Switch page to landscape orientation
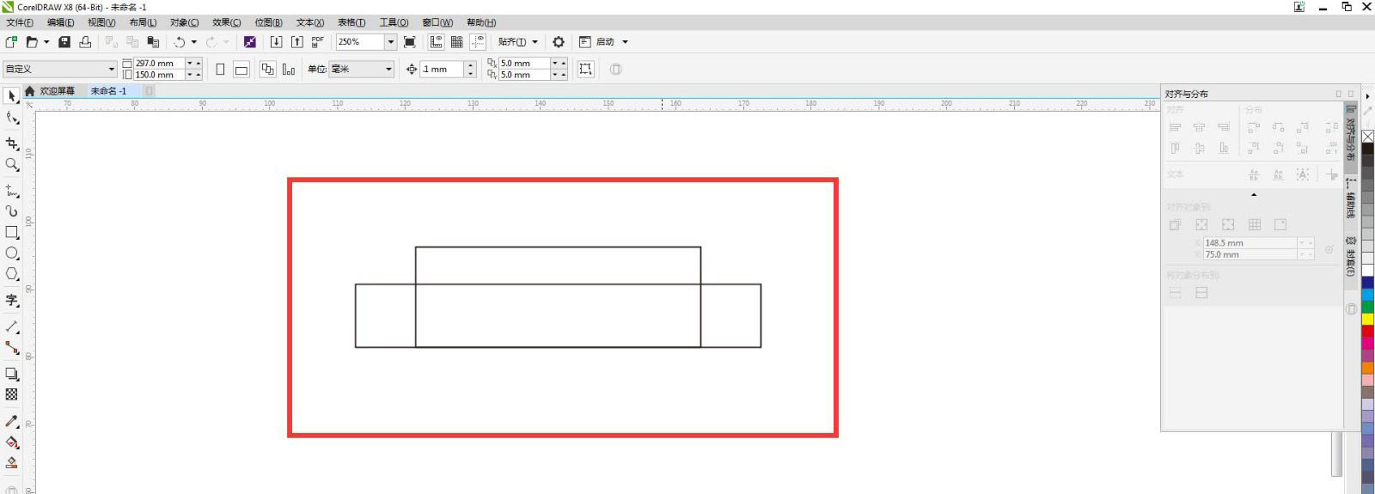Screen dimensions: 1375x494 coord(241,70)
